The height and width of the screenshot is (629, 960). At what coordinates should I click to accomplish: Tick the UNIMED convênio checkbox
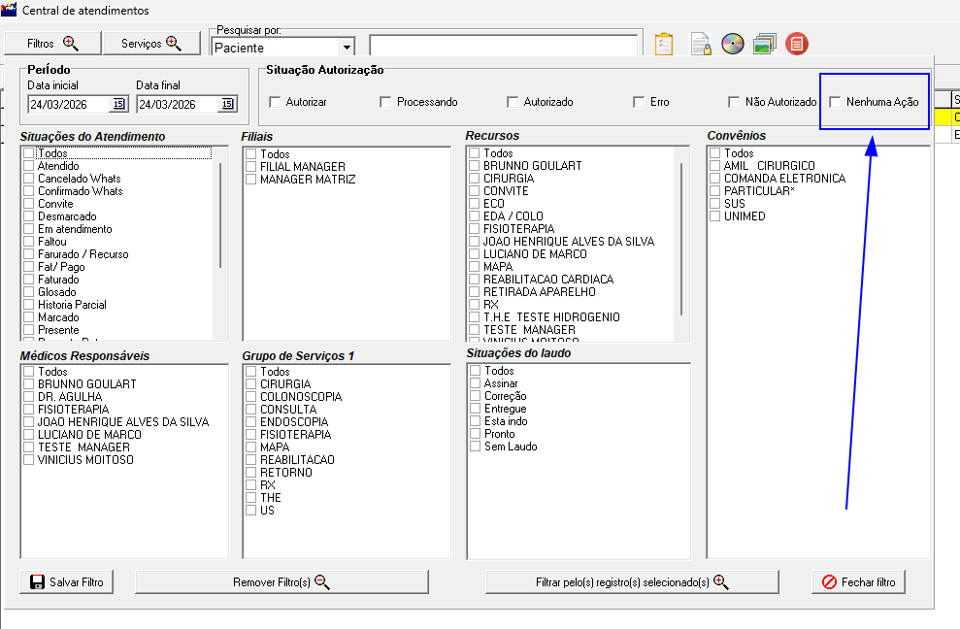[715, 216]
